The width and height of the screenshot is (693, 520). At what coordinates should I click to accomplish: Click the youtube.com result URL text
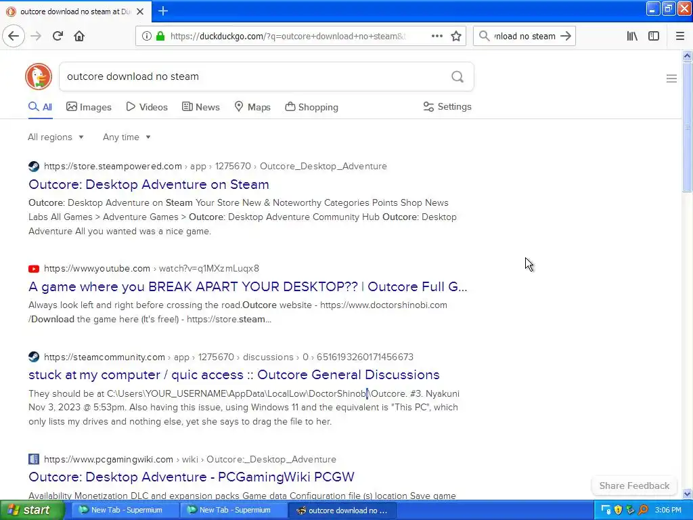click(x=152, y=268)
